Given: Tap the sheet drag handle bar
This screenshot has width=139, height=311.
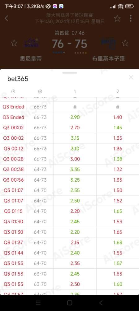Looking at the screenshot, I should click(x=69, y=73).
